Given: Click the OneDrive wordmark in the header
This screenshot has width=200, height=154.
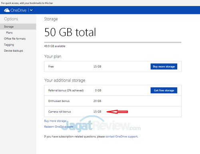Looking at the screenshot, I should (18, 10).
